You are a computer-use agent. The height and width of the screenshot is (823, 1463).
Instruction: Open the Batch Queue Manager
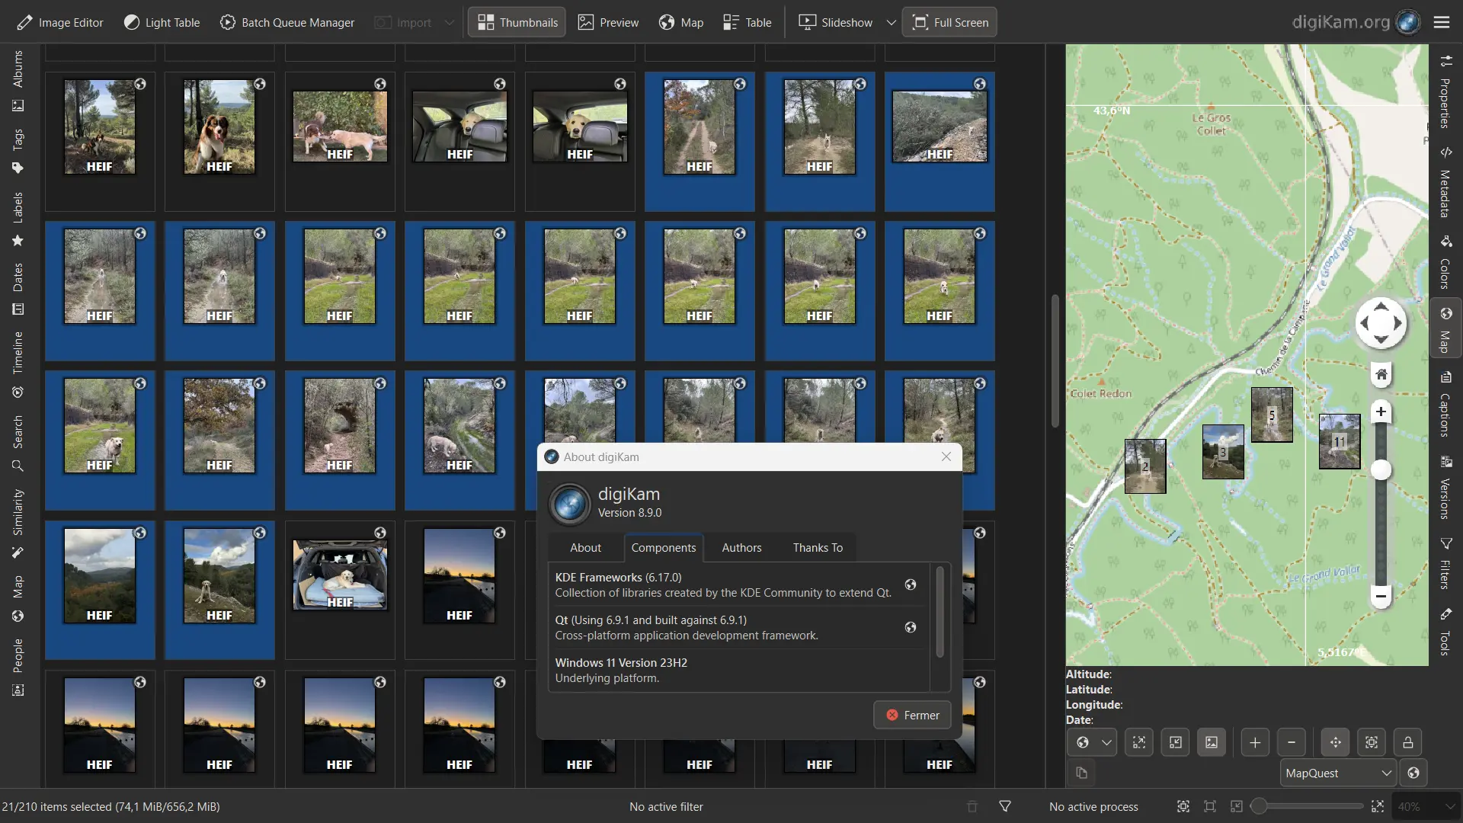coord(287,22)
